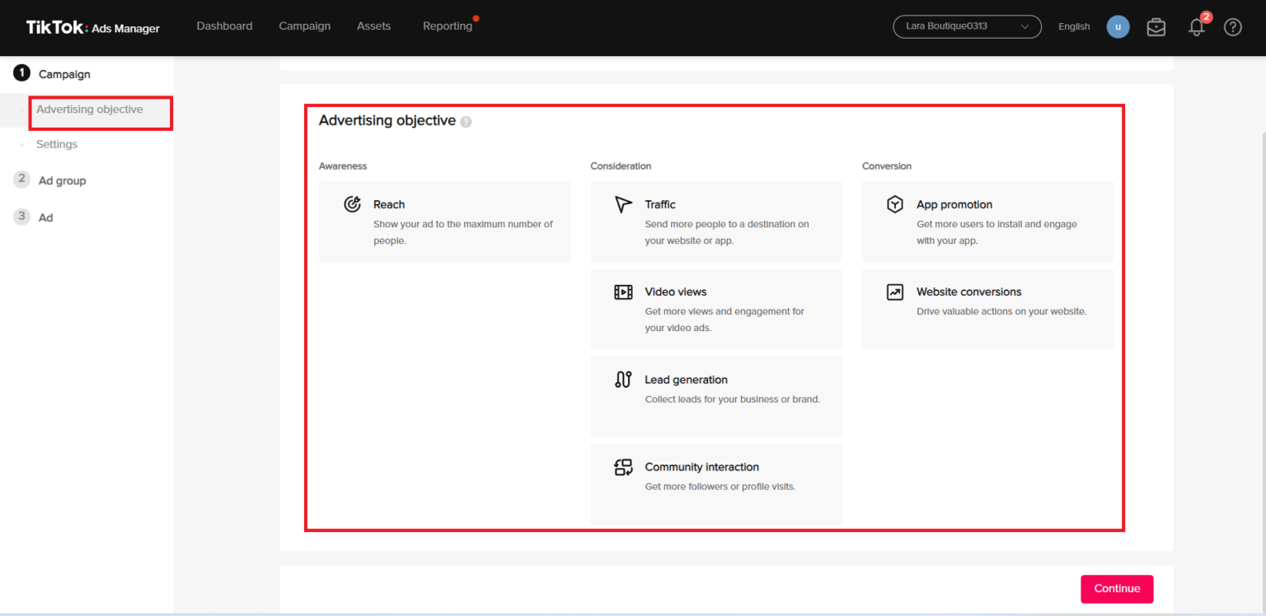1266x616 pixels.
Task: Go to the Dashboard tab
Action: tap(224, 26)
